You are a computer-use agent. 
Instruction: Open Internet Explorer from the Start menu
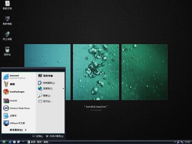point(14,77)
